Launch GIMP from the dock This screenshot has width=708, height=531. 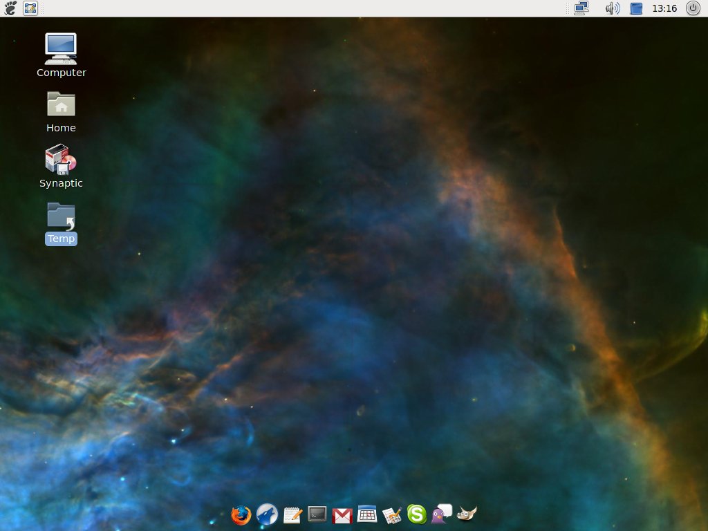click(467, 514)
